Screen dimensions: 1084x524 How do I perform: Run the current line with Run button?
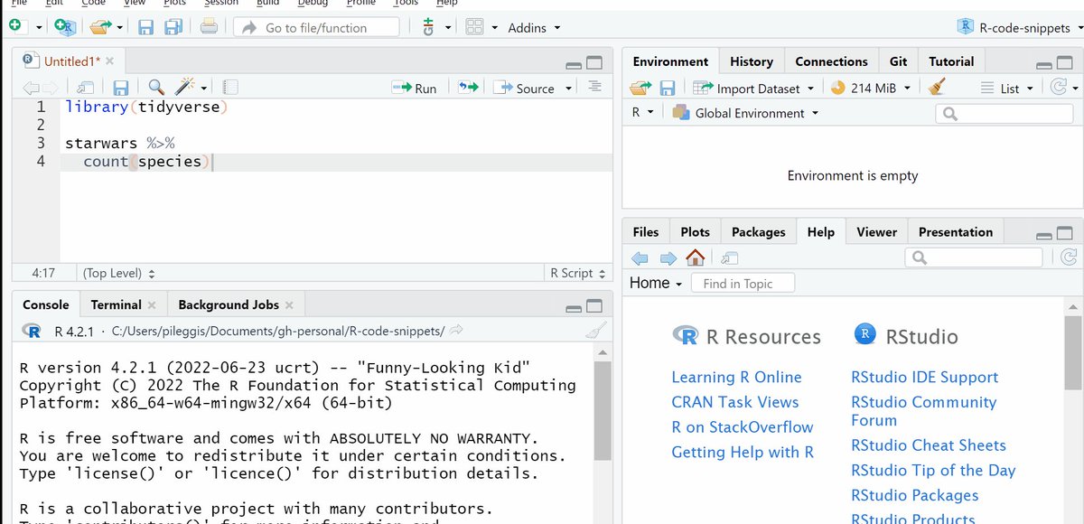tap(415, 88)
